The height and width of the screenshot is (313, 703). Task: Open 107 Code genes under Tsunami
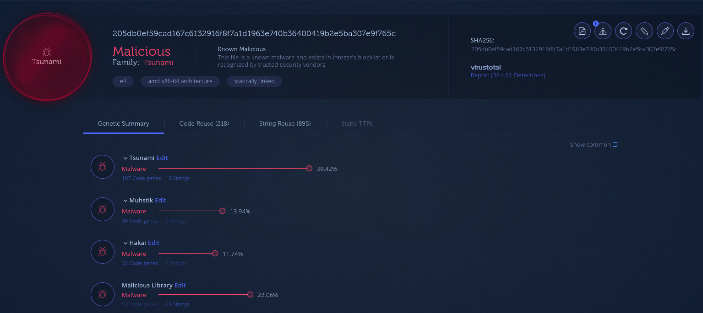(141, 178)
